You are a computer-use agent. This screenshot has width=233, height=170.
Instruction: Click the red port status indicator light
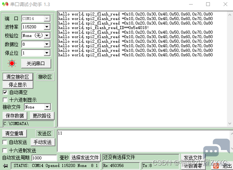click(x=12, y=63)
